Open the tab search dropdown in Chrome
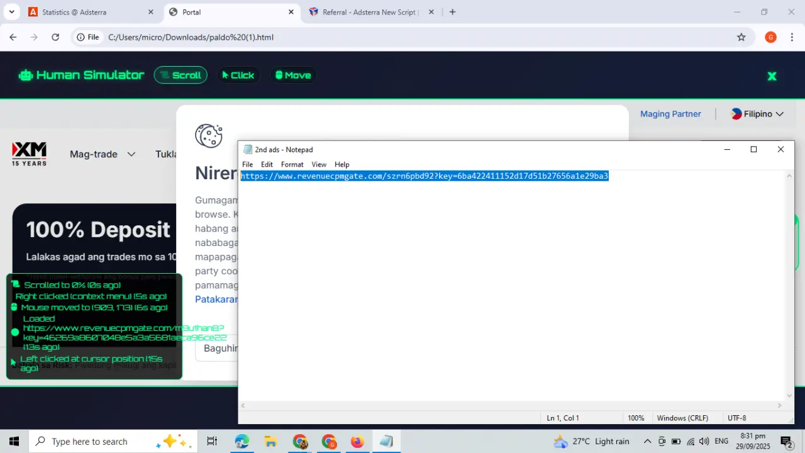The height and width of the screenshot is (453, 805). [11, 12]
